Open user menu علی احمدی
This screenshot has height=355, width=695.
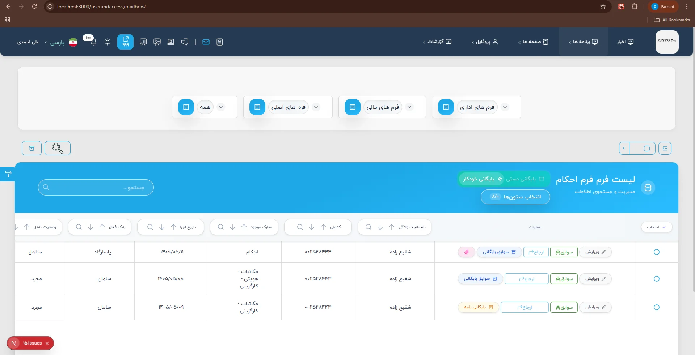coord(28,42)
